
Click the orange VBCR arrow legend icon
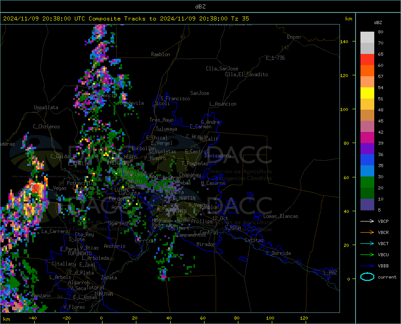point(367,232)
